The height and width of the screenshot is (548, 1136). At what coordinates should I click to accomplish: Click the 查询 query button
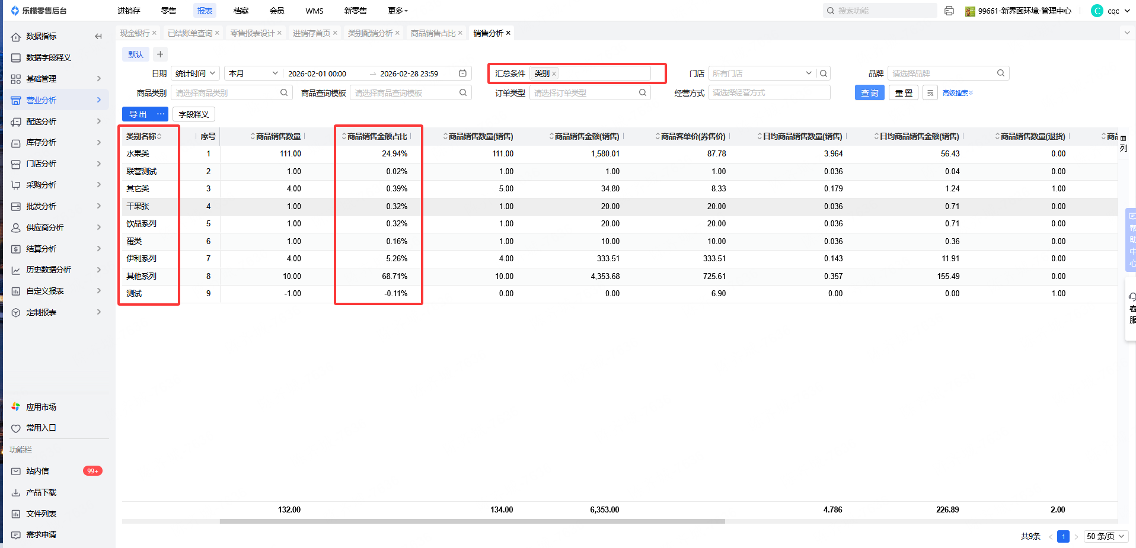tap(870, 93)
